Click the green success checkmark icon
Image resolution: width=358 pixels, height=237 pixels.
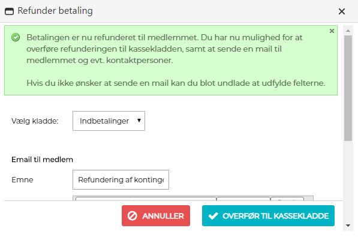tap(16, 37)
